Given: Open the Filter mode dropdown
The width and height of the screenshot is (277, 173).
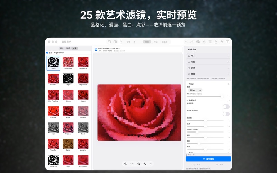Looking at the screenshot, I should tap(195, 90).
